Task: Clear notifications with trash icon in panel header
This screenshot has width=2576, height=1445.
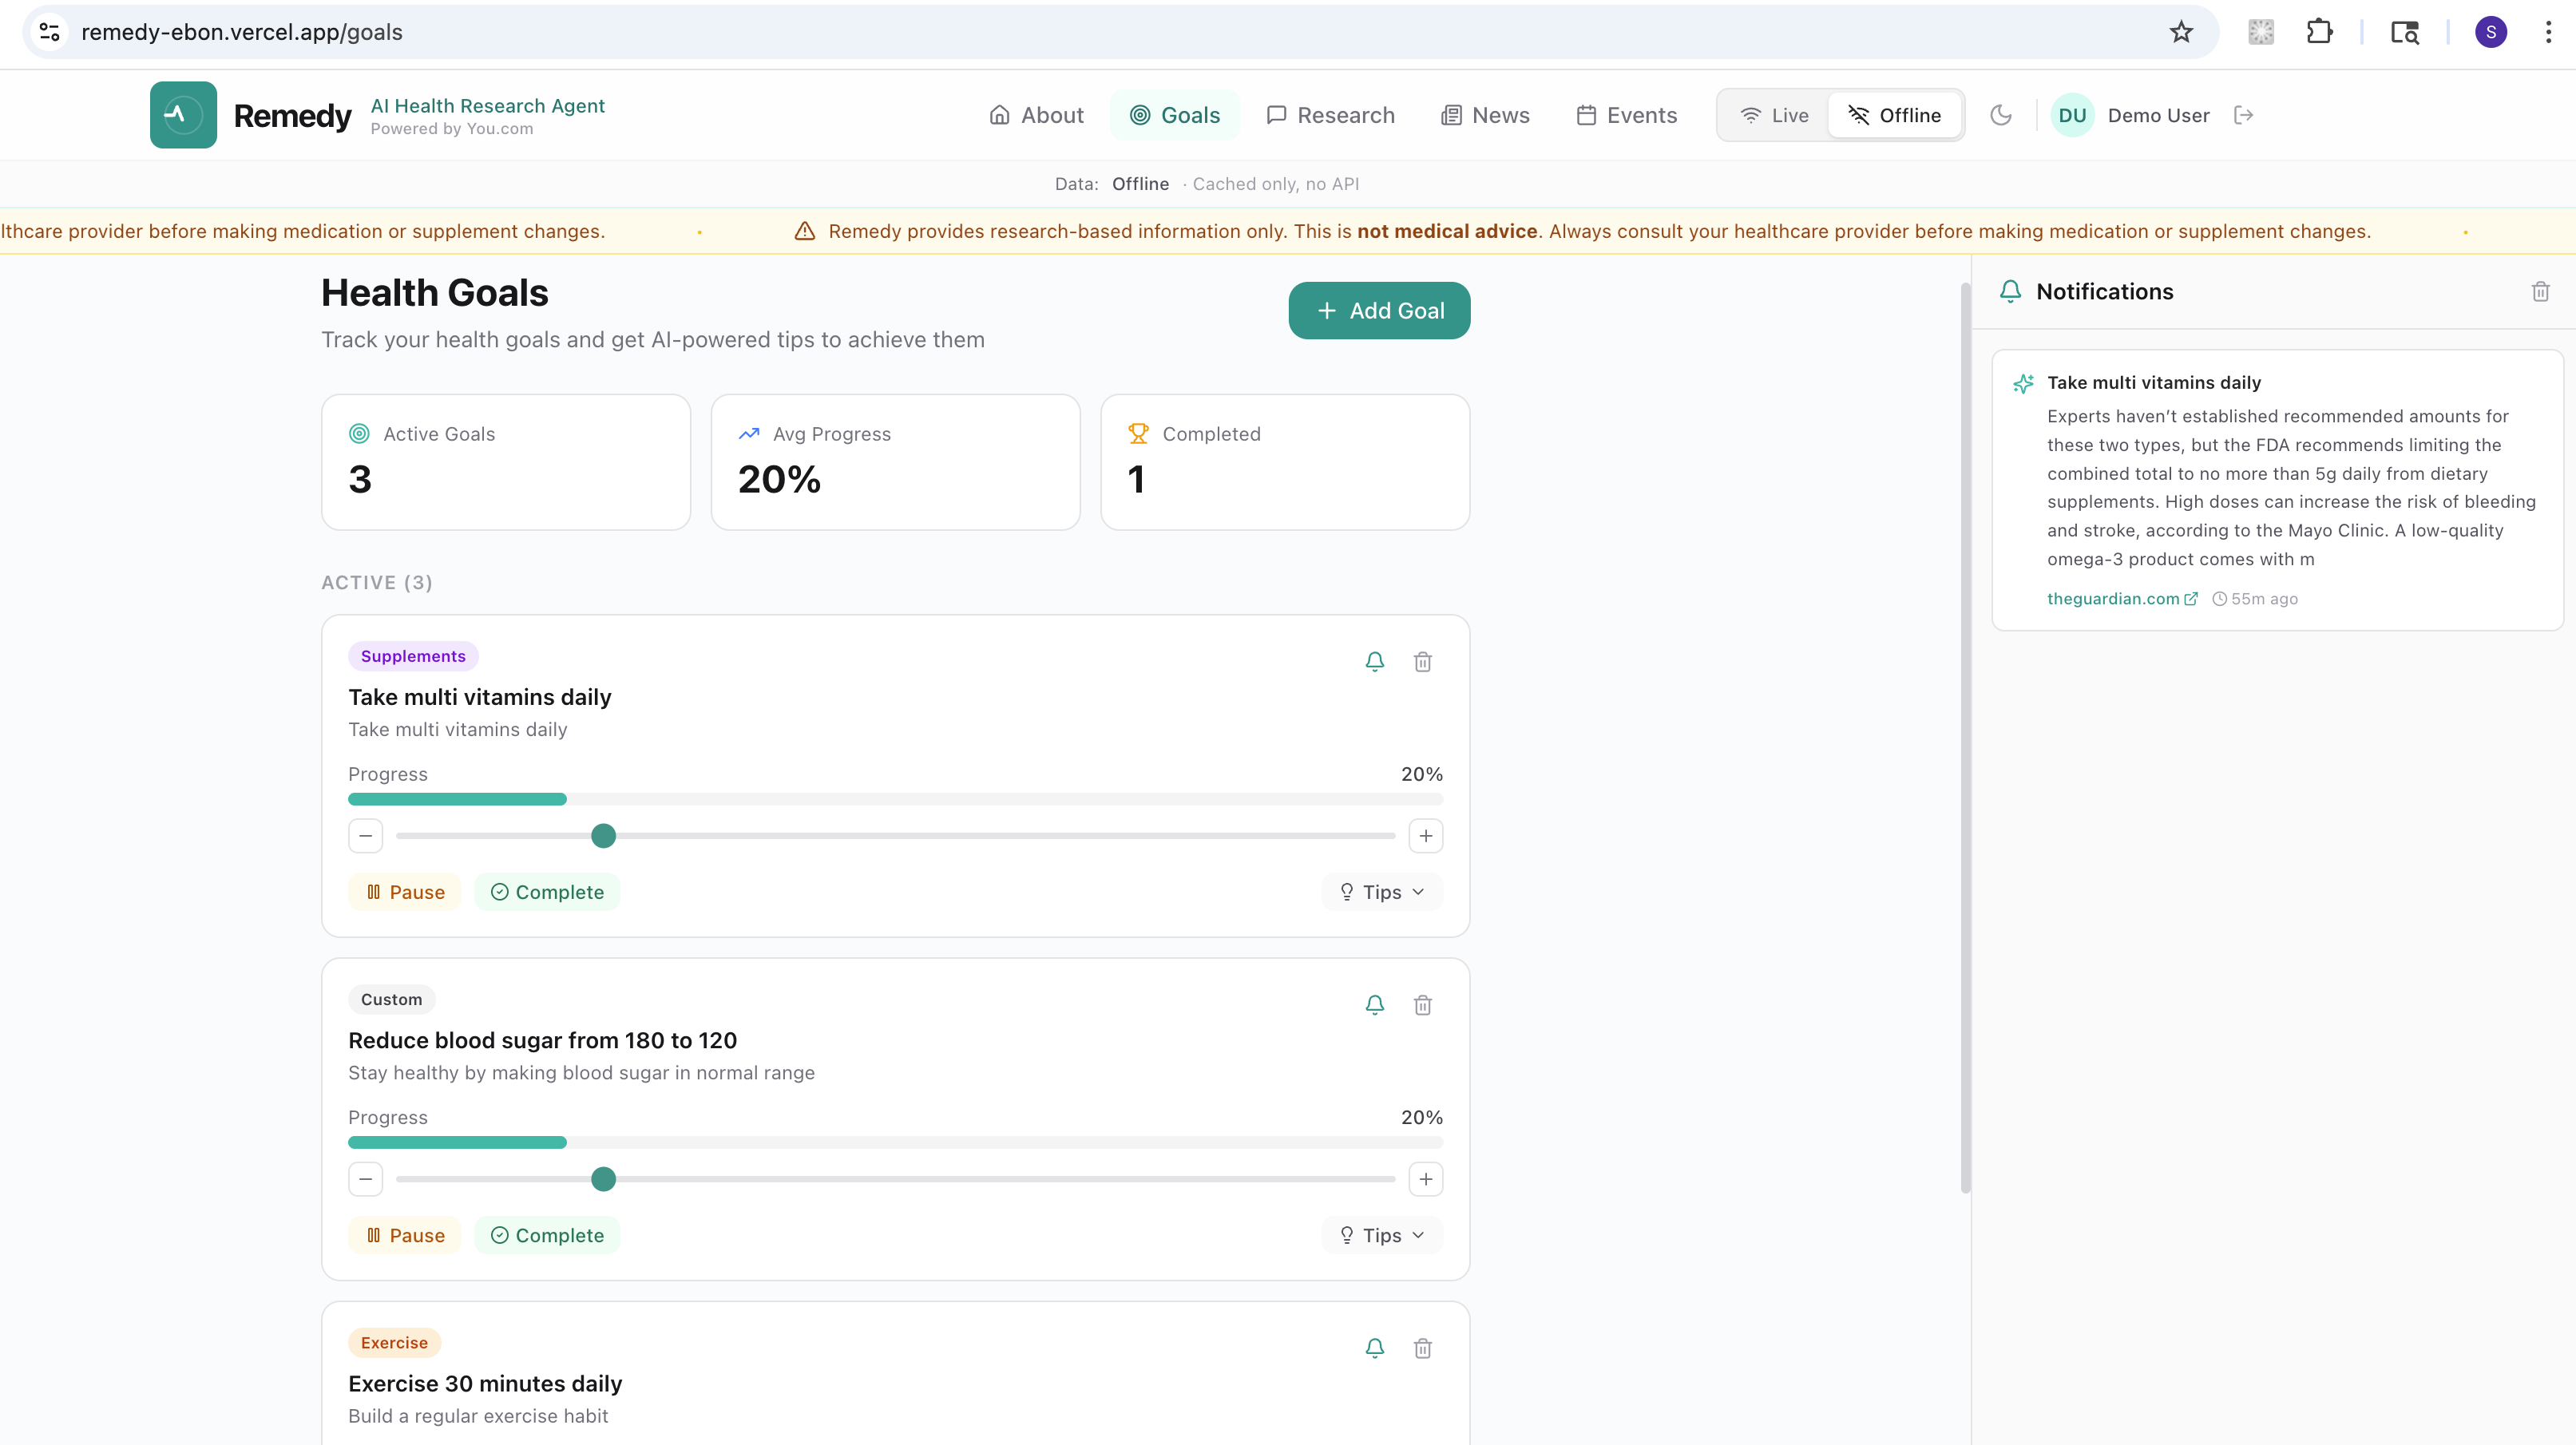Action: (x=2540, y=291)
